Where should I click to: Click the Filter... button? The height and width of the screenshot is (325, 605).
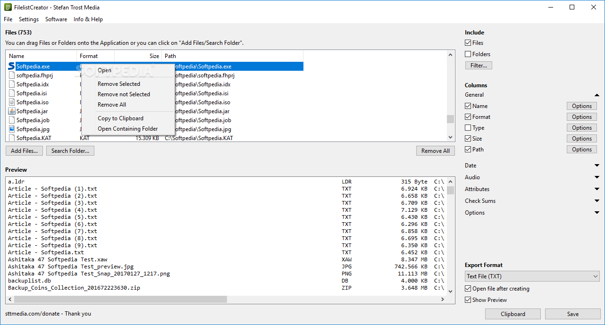[479, 66]
